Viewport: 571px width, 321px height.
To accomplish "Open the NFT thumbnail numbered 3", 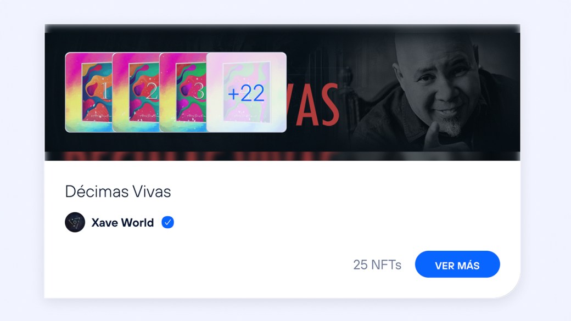I will (183, 92).
